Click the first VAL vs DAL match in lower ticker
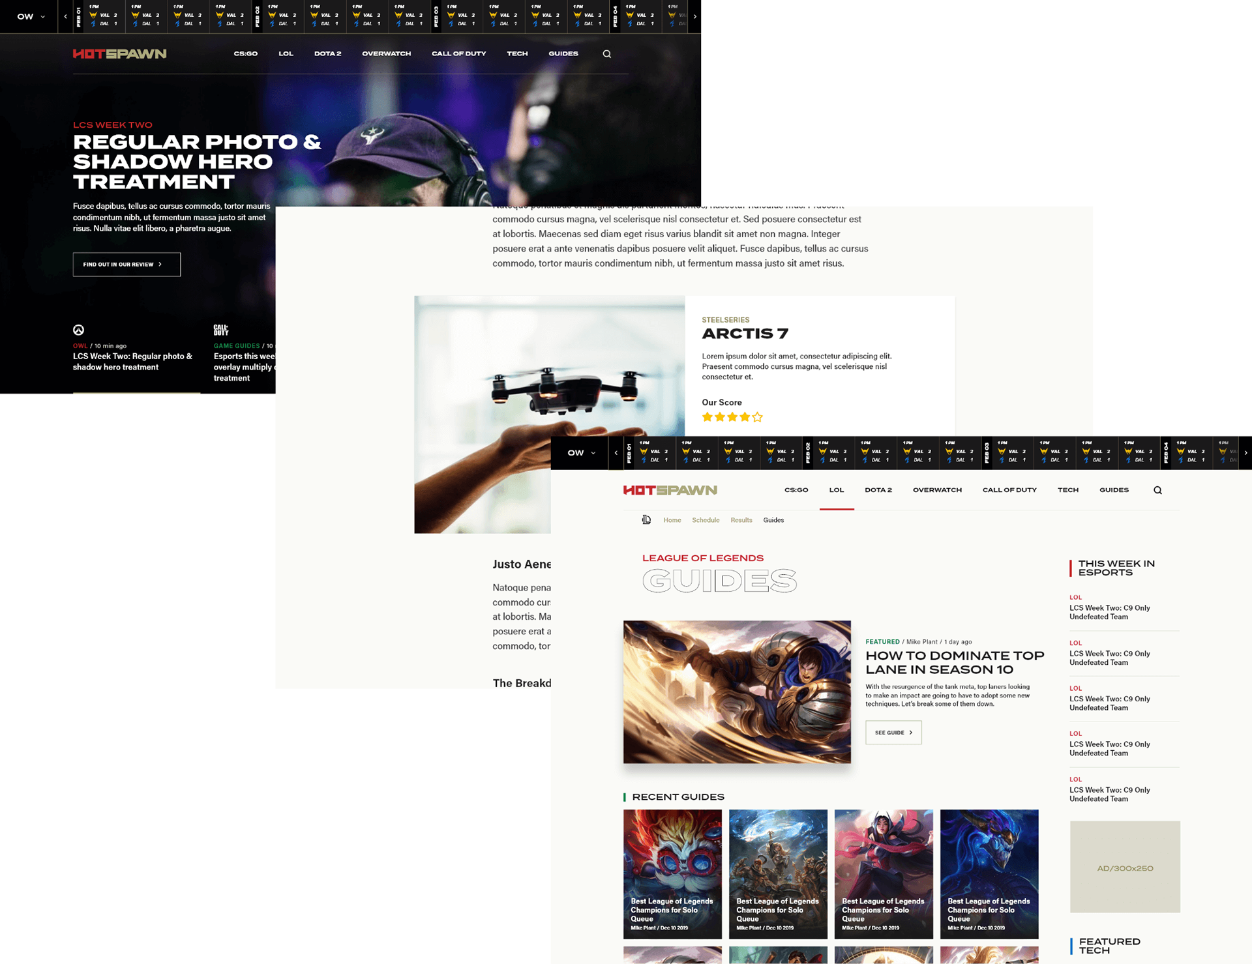Viewport: 1252px width, 964px height. [654, 453]
